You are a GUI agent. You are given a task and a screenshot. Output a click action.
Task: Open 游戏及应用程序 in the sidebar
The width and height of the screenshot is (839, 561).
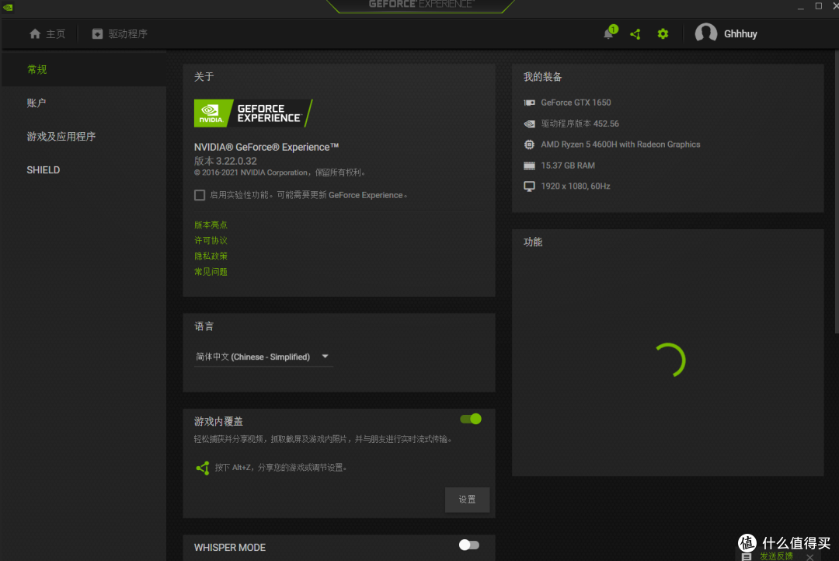[x=61, y=137]
